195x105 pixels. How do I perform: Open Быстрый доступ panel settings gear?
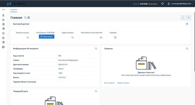187,24
